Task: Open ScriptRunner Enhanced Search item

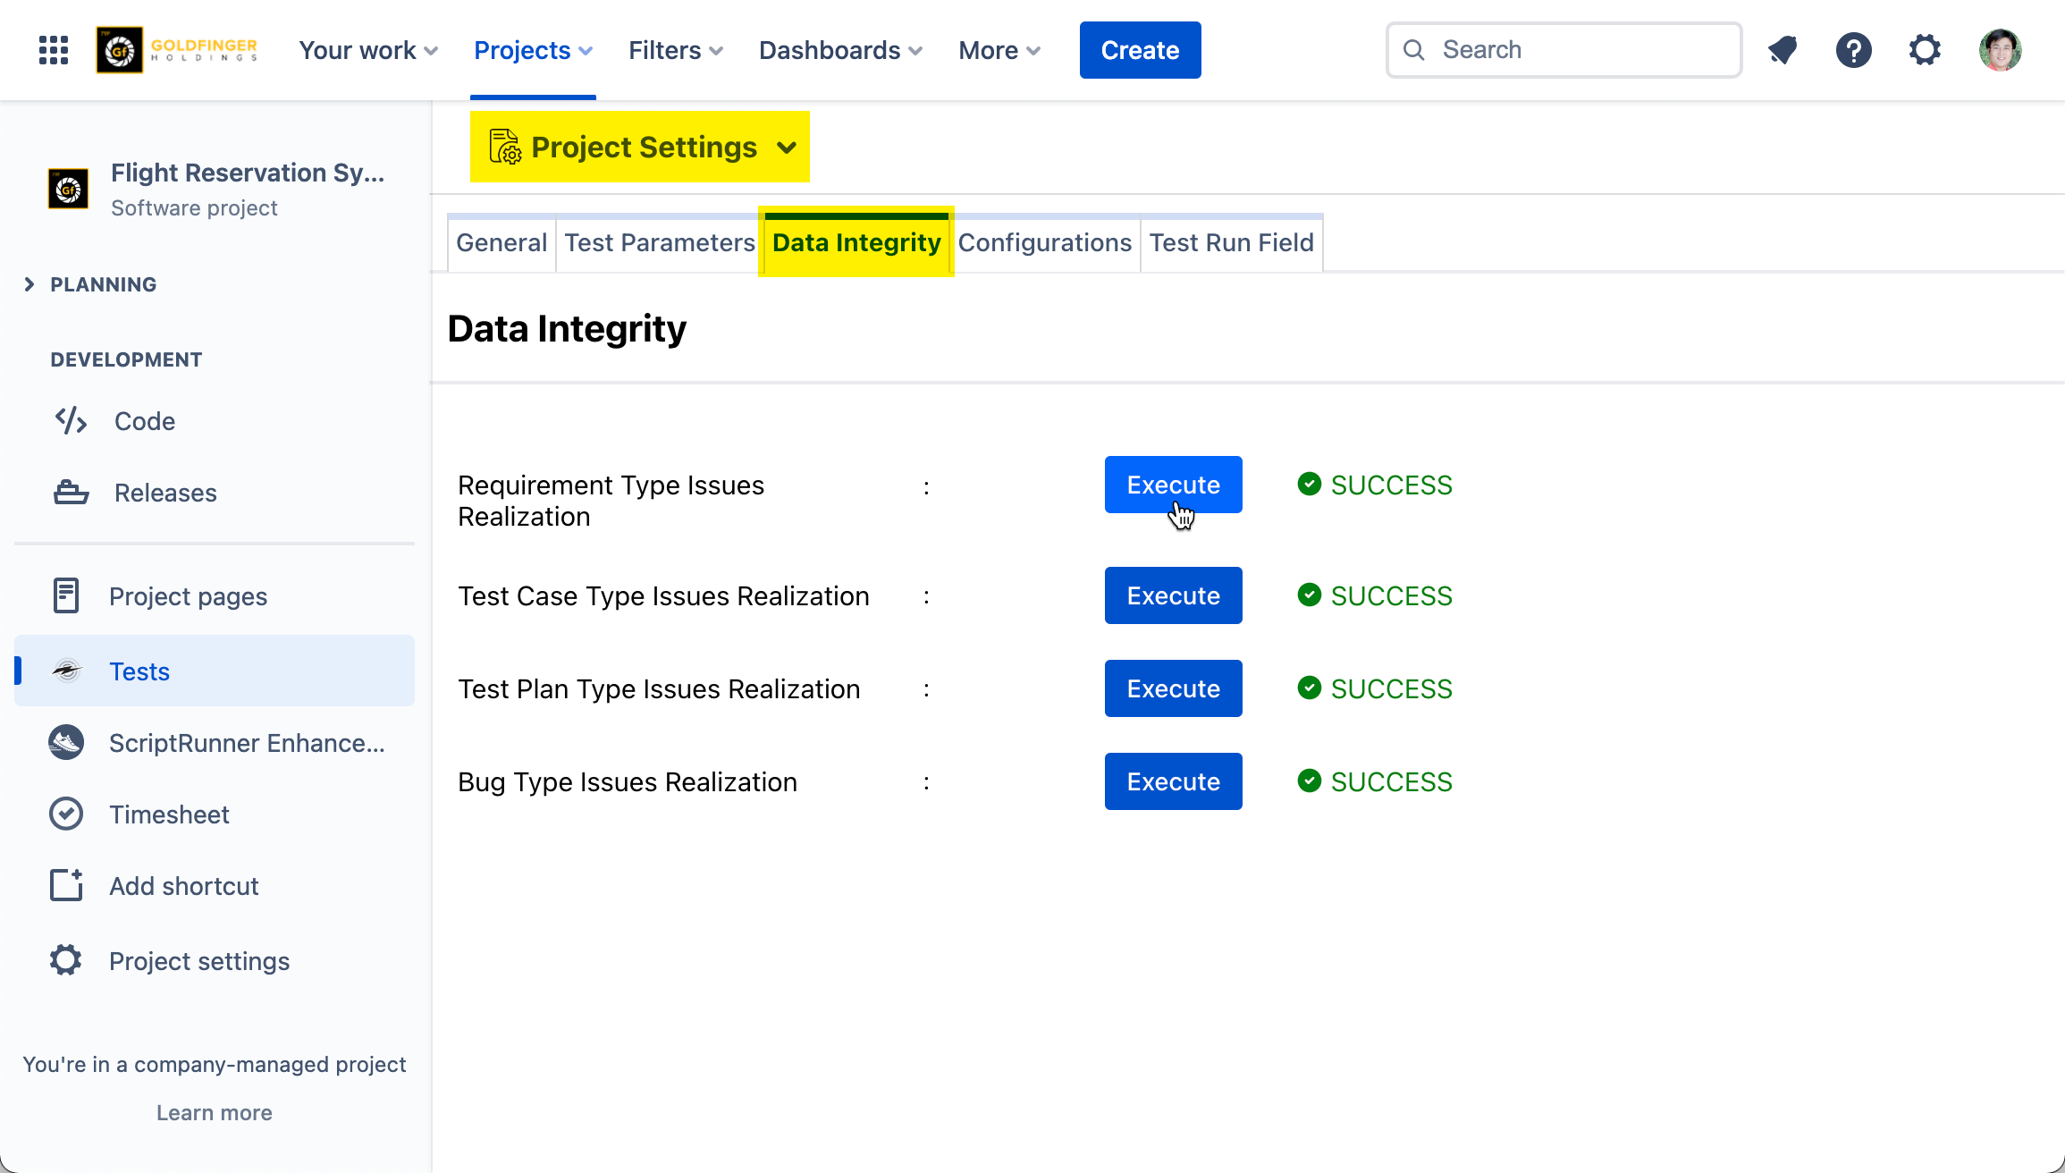Action: 246,743
